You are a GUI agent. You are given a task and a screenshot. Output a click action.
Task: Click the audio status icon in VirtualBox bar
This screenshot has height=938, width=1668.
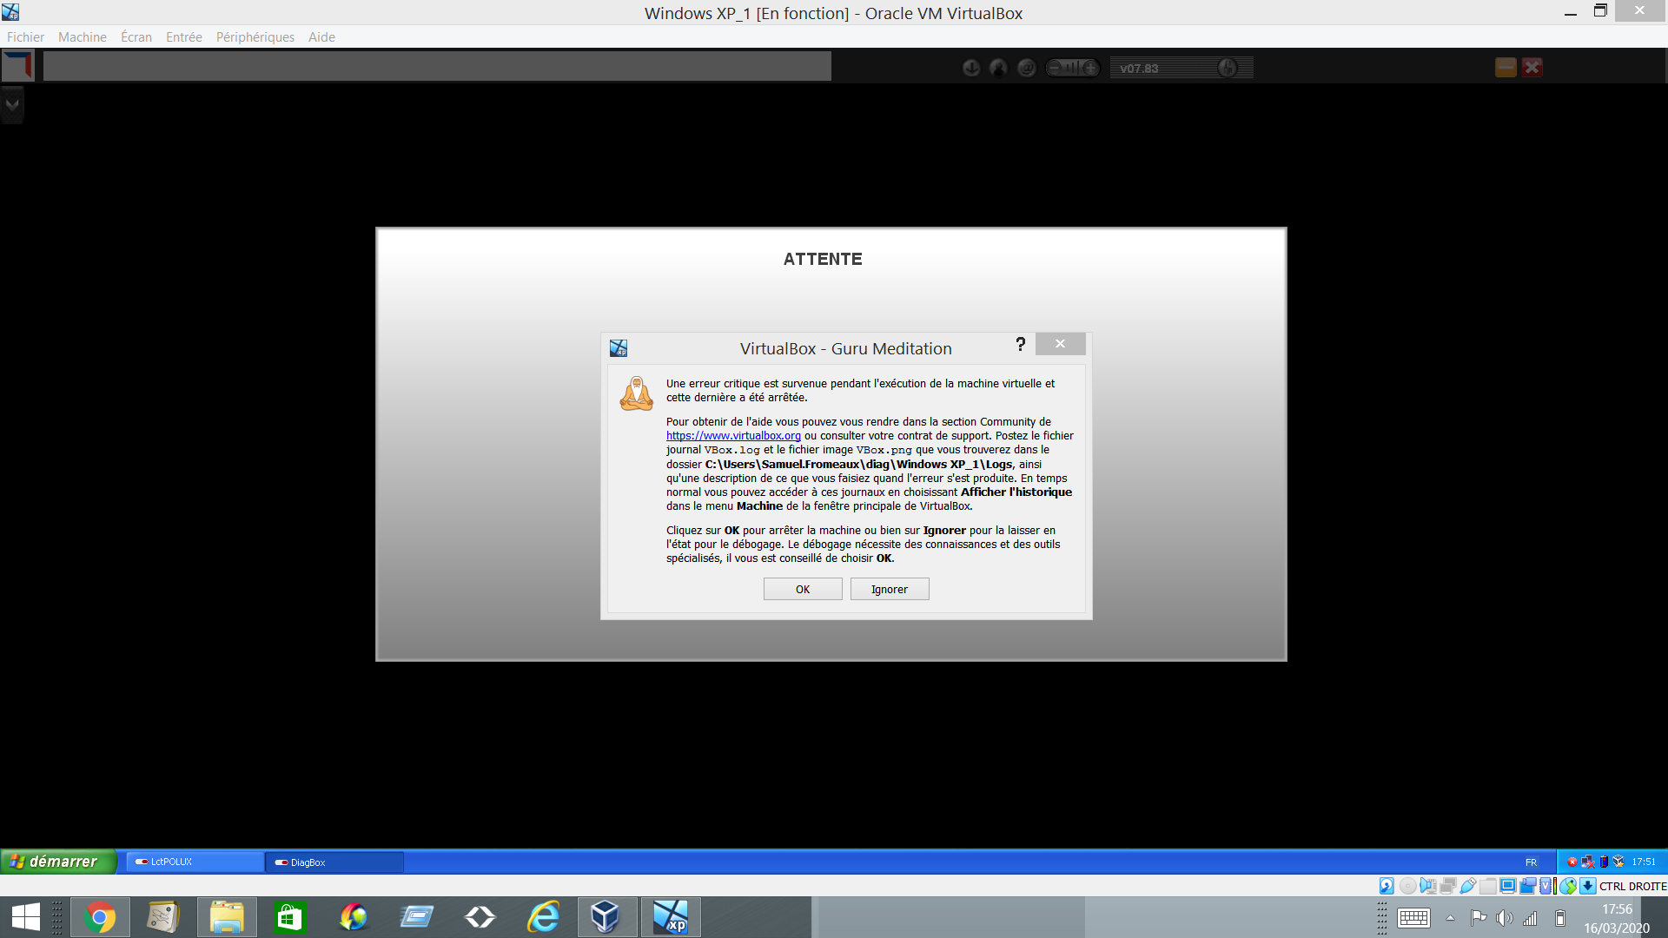coord(1427,886)
